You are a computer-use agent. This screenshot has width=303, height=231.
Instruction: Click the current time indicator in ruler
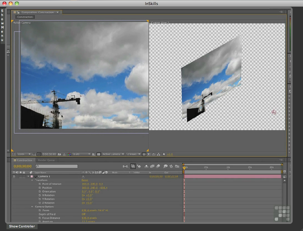tap(184, 168)
